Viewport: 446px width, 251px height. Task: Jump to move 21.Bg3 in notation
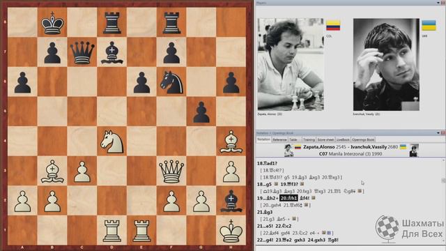tap(265, 212)
